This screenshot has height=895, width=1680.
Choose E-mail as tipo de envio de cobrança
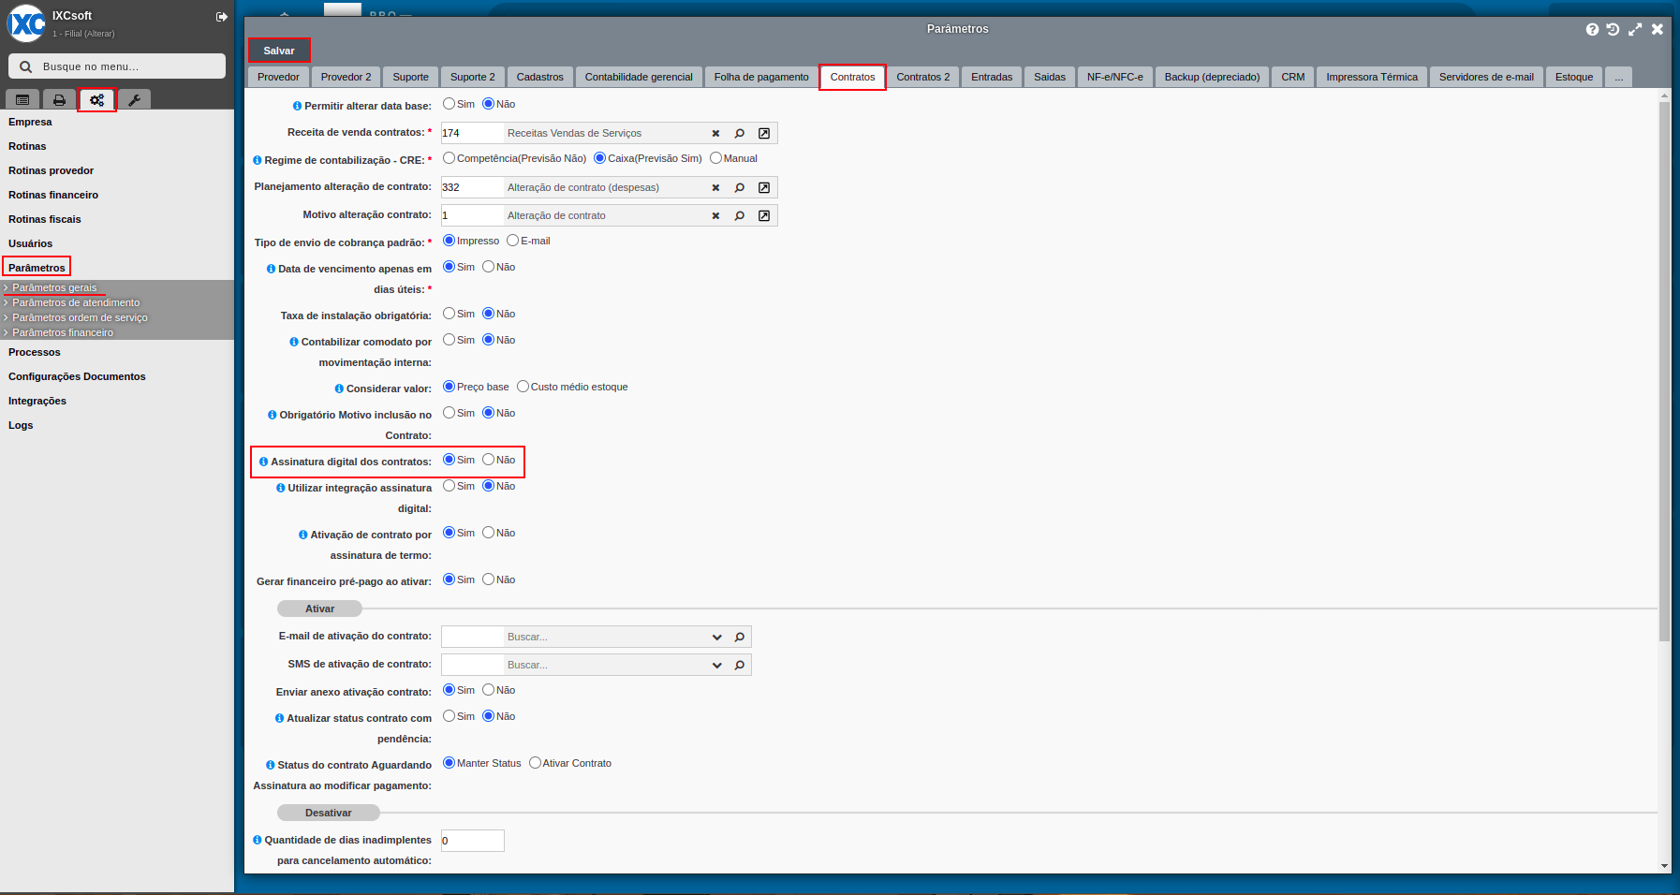pos(512,241)
